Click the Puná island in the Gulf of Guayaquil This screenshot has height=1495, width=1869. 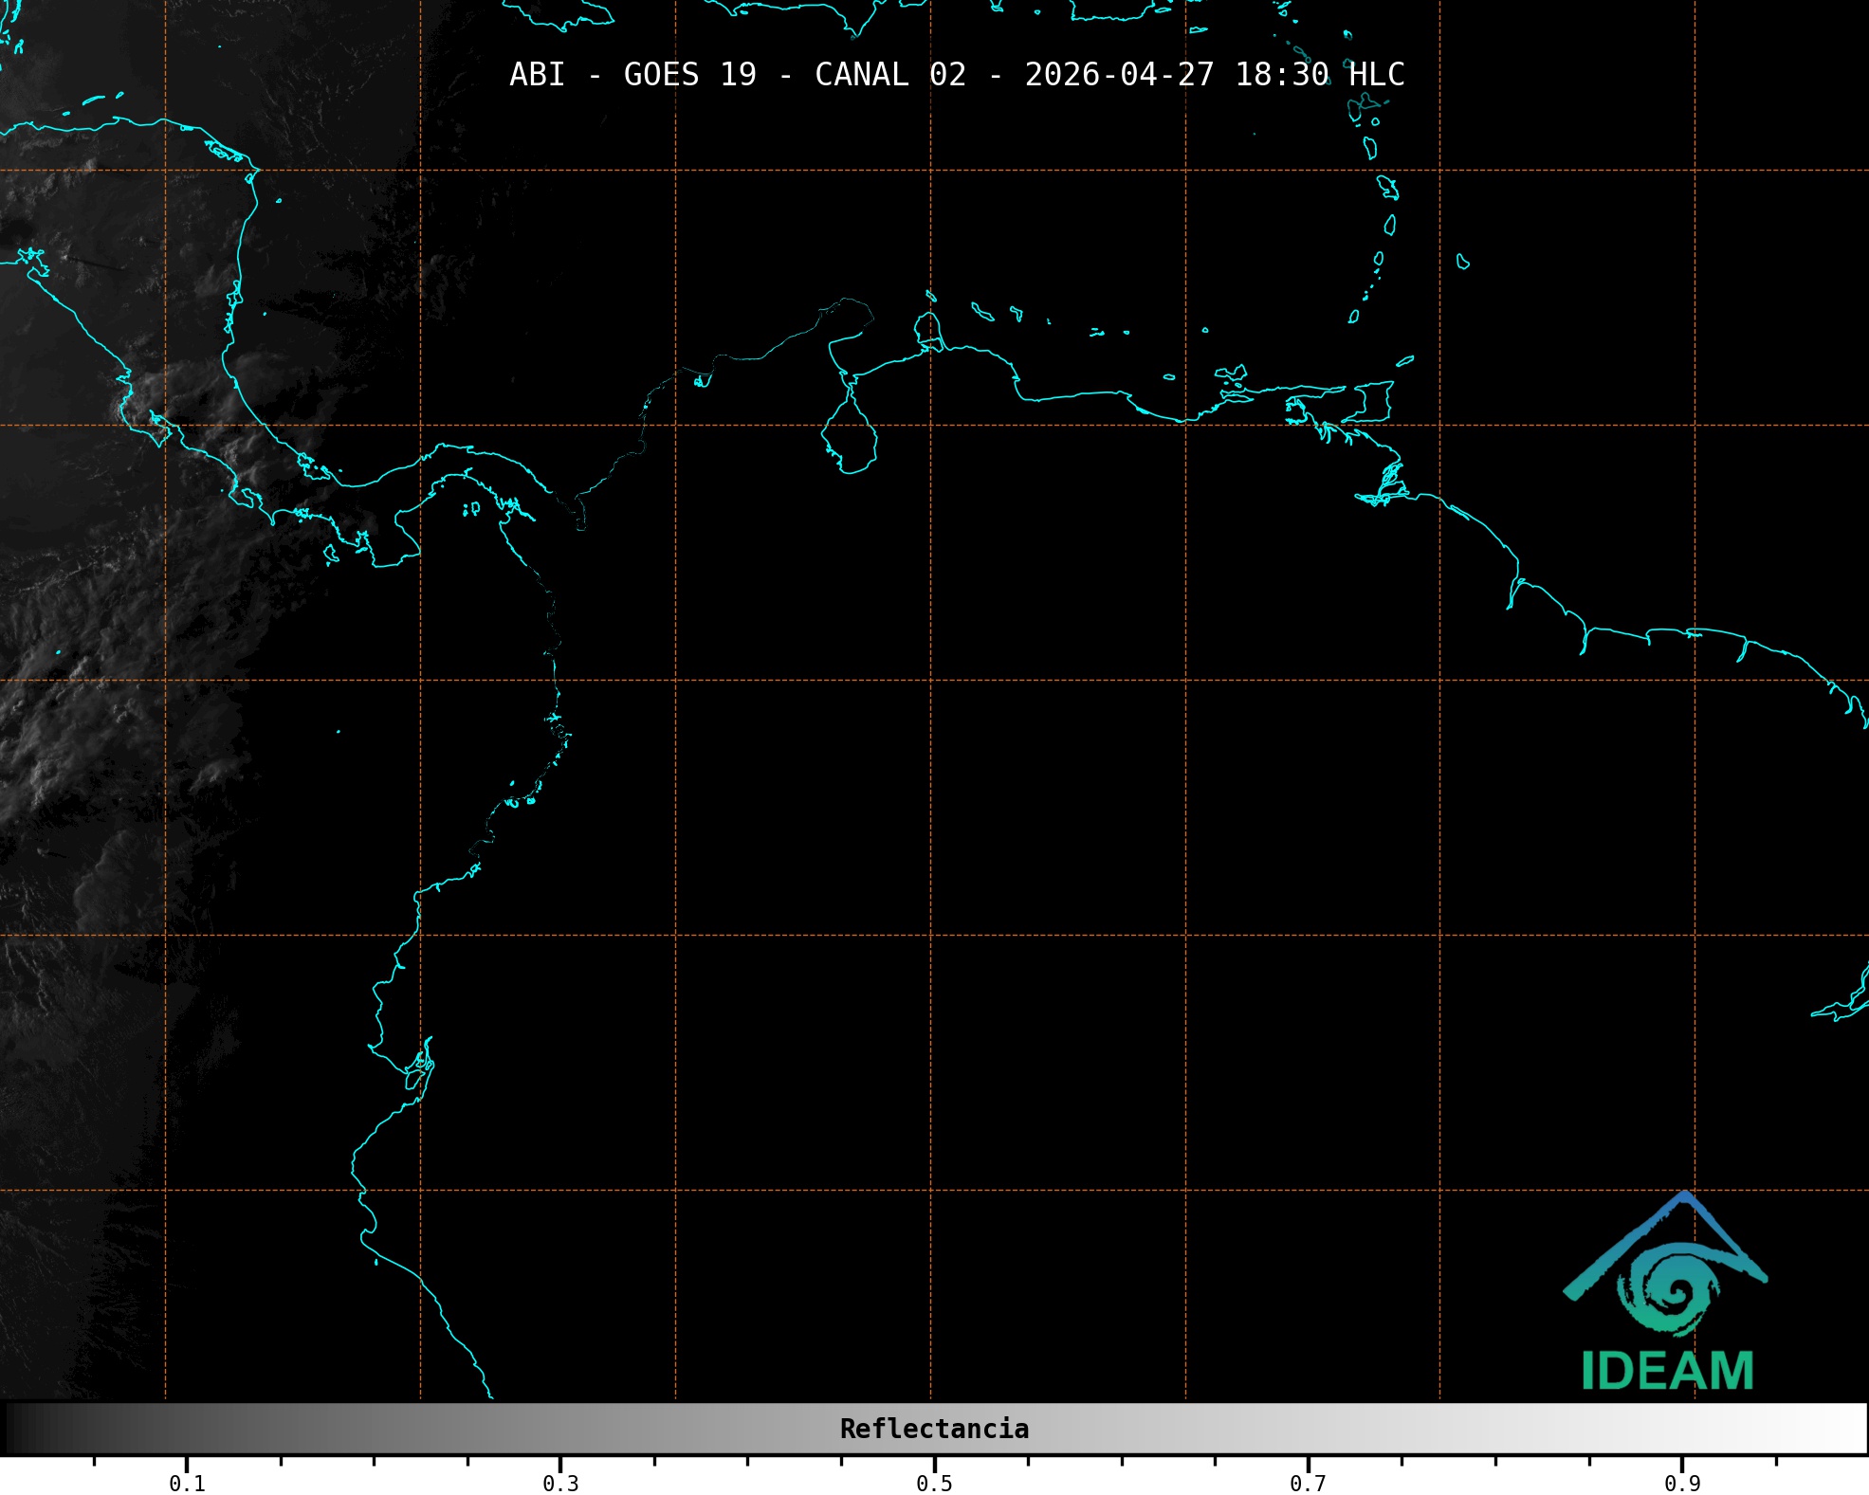414,1080
